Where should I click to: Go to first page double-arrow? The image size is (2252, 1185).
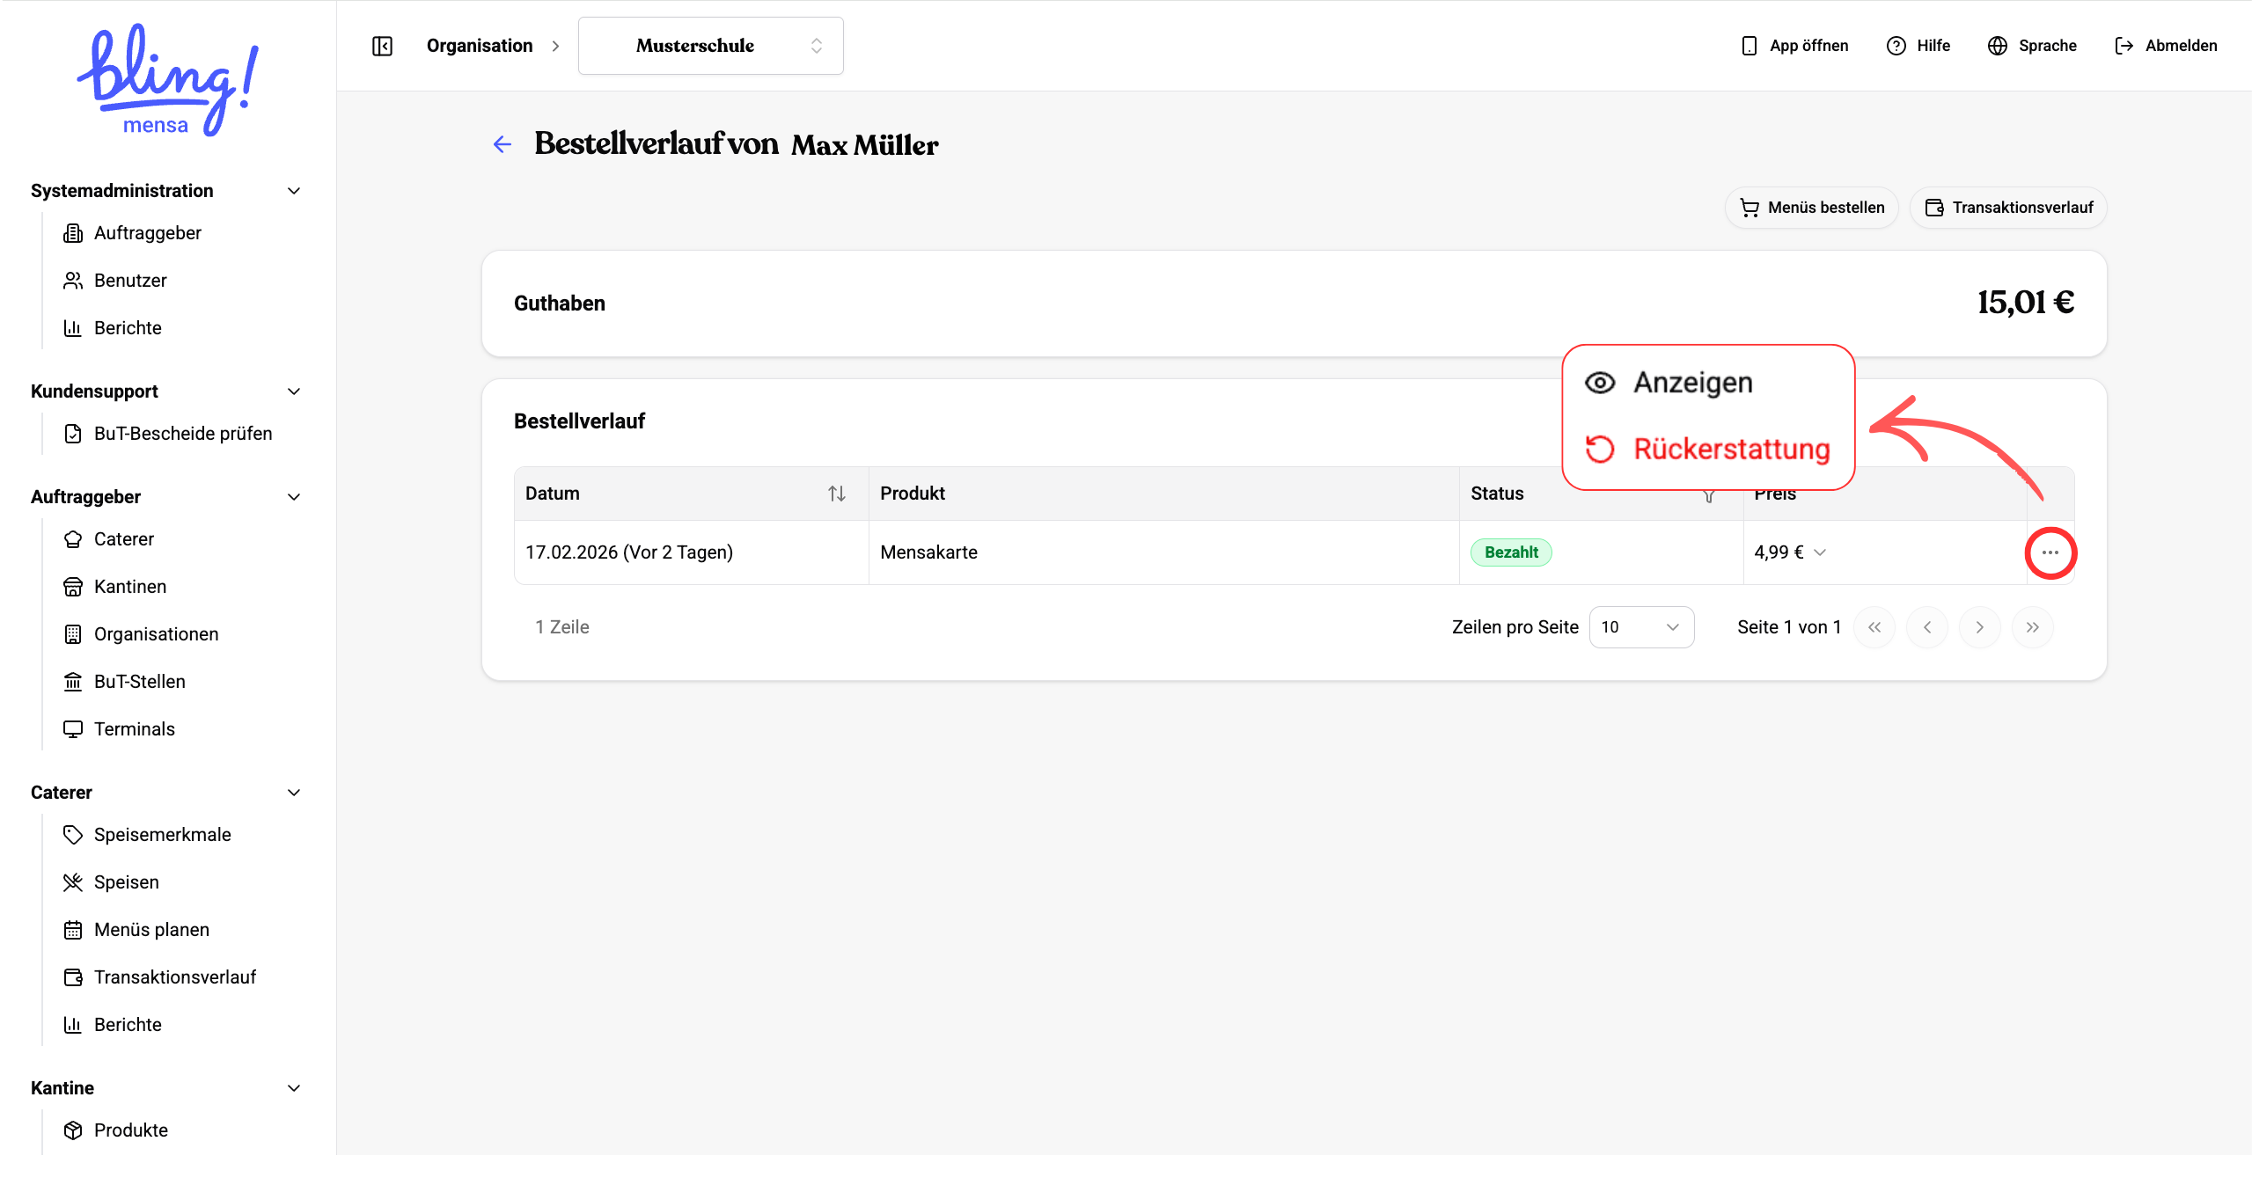1874,627
